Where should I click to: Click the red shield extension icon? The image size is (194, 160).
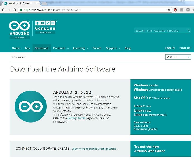point(175,10)
